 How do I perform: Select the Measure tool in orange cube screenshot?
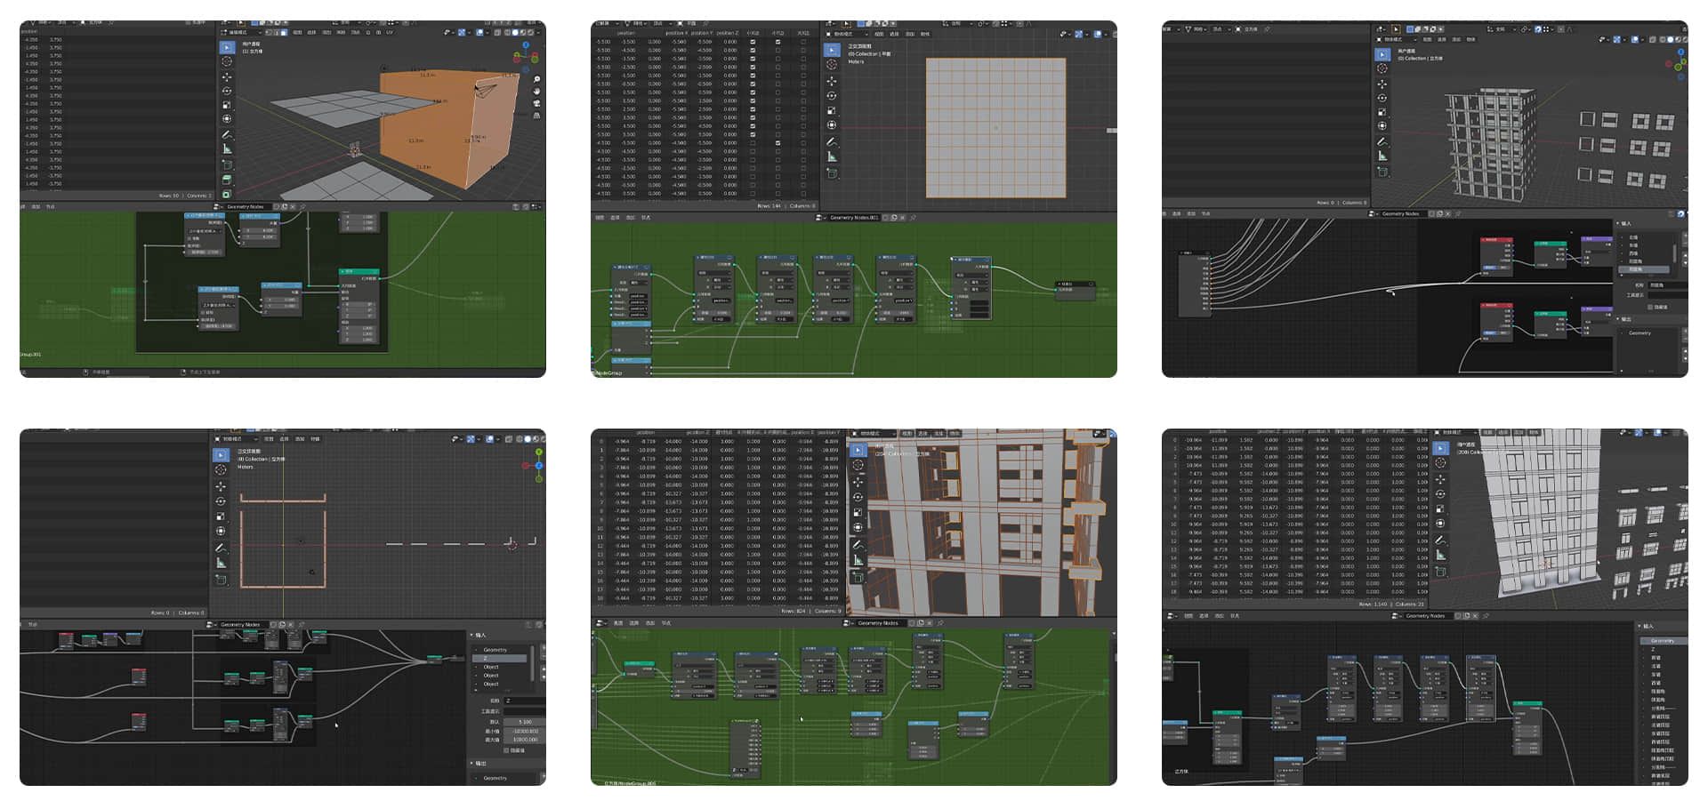(x=227, y=149)
